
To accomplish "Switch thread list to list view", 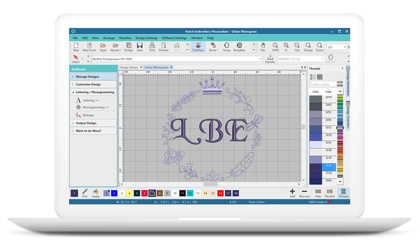I will click(x=313, y=77).
